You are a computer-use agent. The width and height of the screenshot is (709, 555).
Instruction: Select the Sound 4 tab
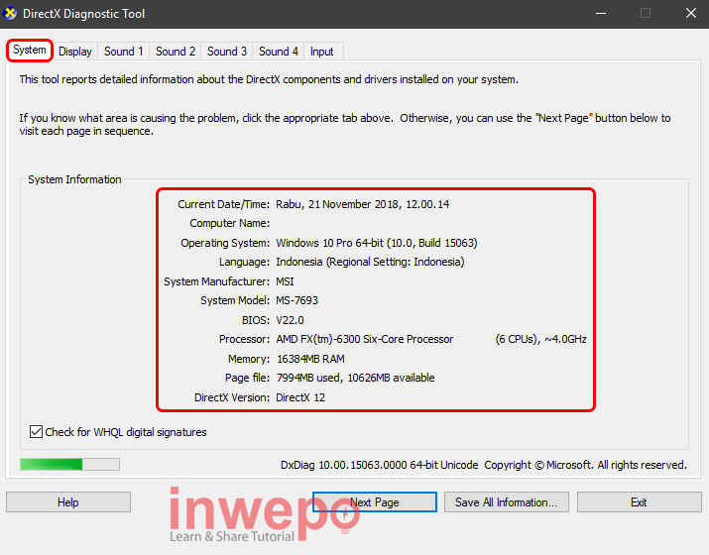click(x=279, y=52)
